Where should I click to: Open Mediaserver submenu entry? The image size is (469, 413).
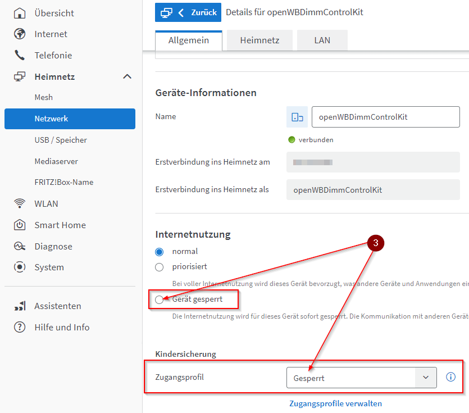(x=56, y=161)
